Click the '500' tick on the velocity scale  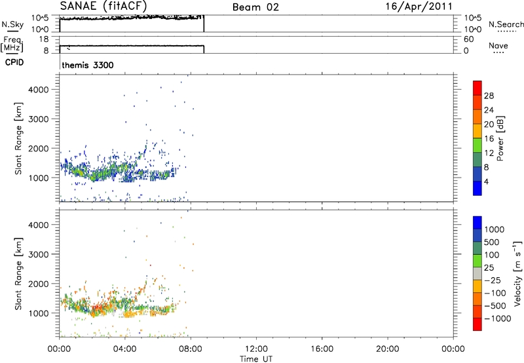492,242
